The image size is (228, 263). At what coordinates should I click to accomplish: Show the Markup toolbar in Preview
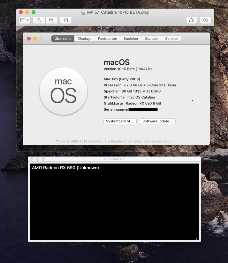[205, 20]
